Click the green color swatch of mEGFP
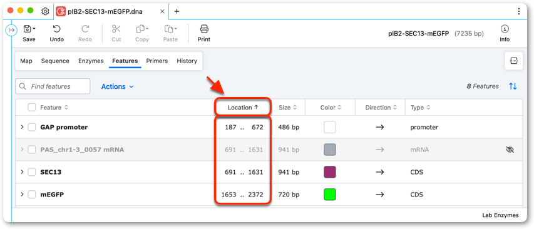 pyautogui.click(x=330, y=195)
